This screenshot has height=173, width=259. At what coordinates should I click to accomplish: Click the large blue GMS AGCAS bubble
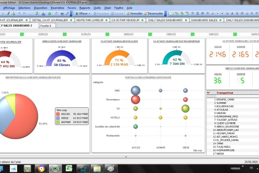(x=136, y=90)
